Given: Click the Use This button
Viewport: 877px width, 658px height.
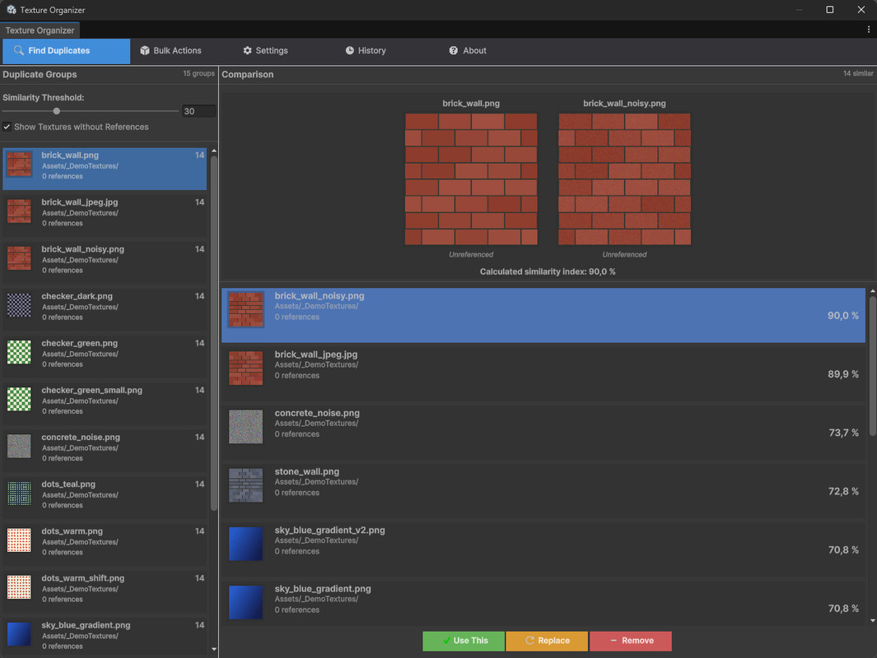Looking at the screenshot, I should point(463,641).
